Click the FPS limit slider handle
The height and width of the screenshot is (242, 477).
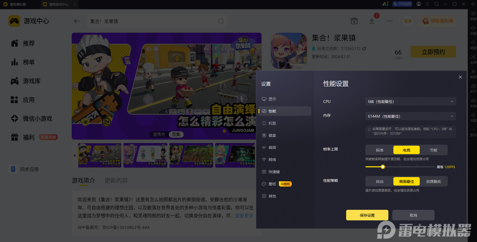point(383,167)
